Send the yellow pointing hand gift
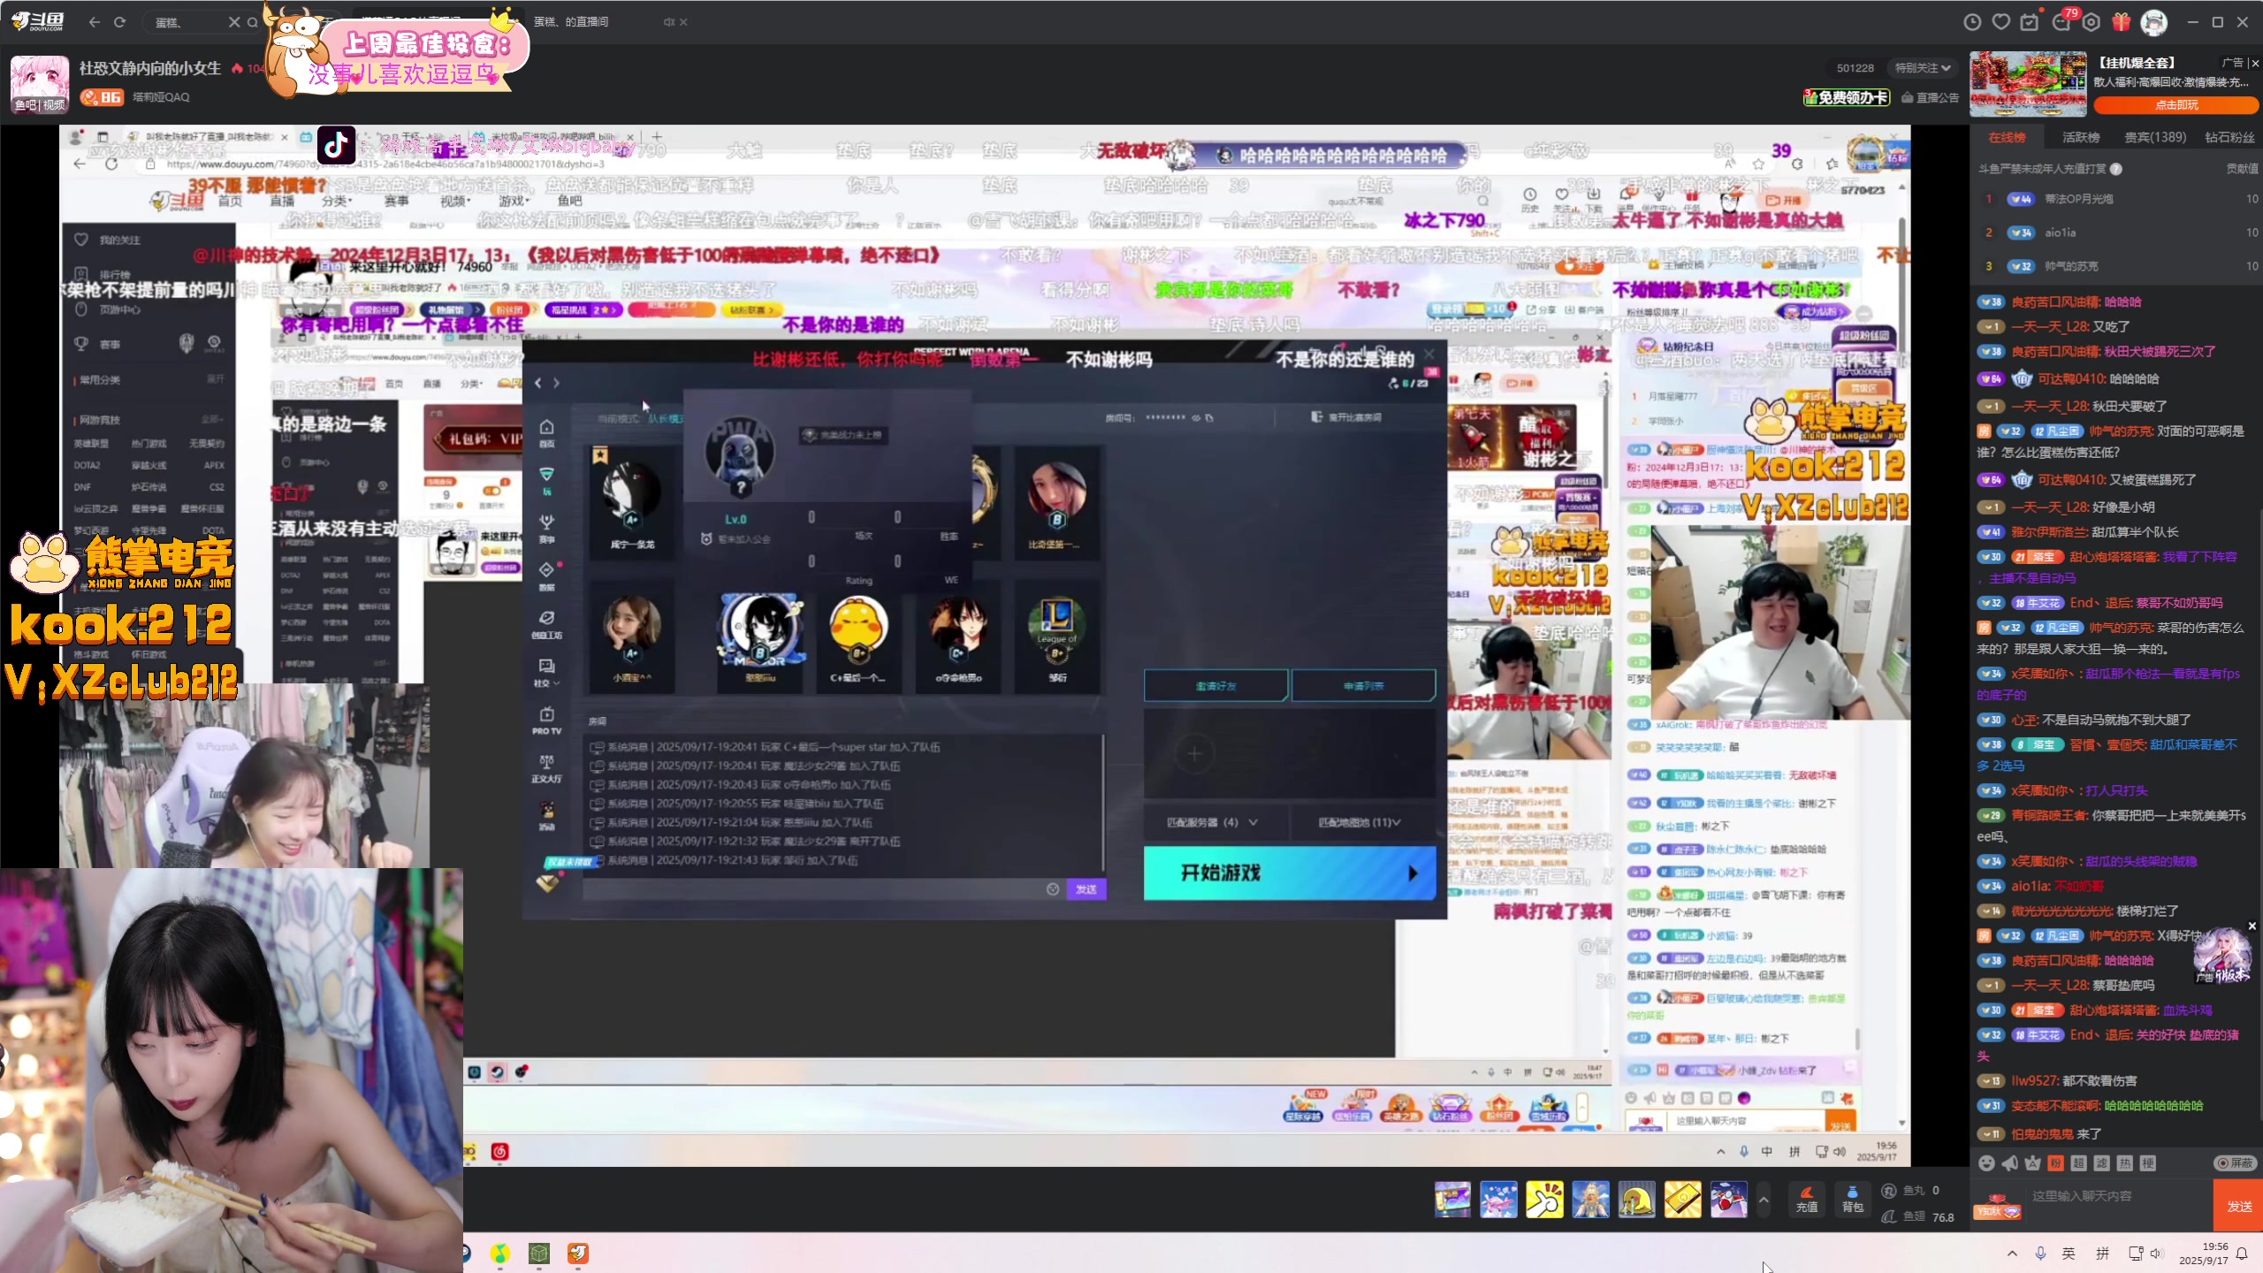The width and height of the screenshot is (2263, 1273). (x=1544, y=1200)
